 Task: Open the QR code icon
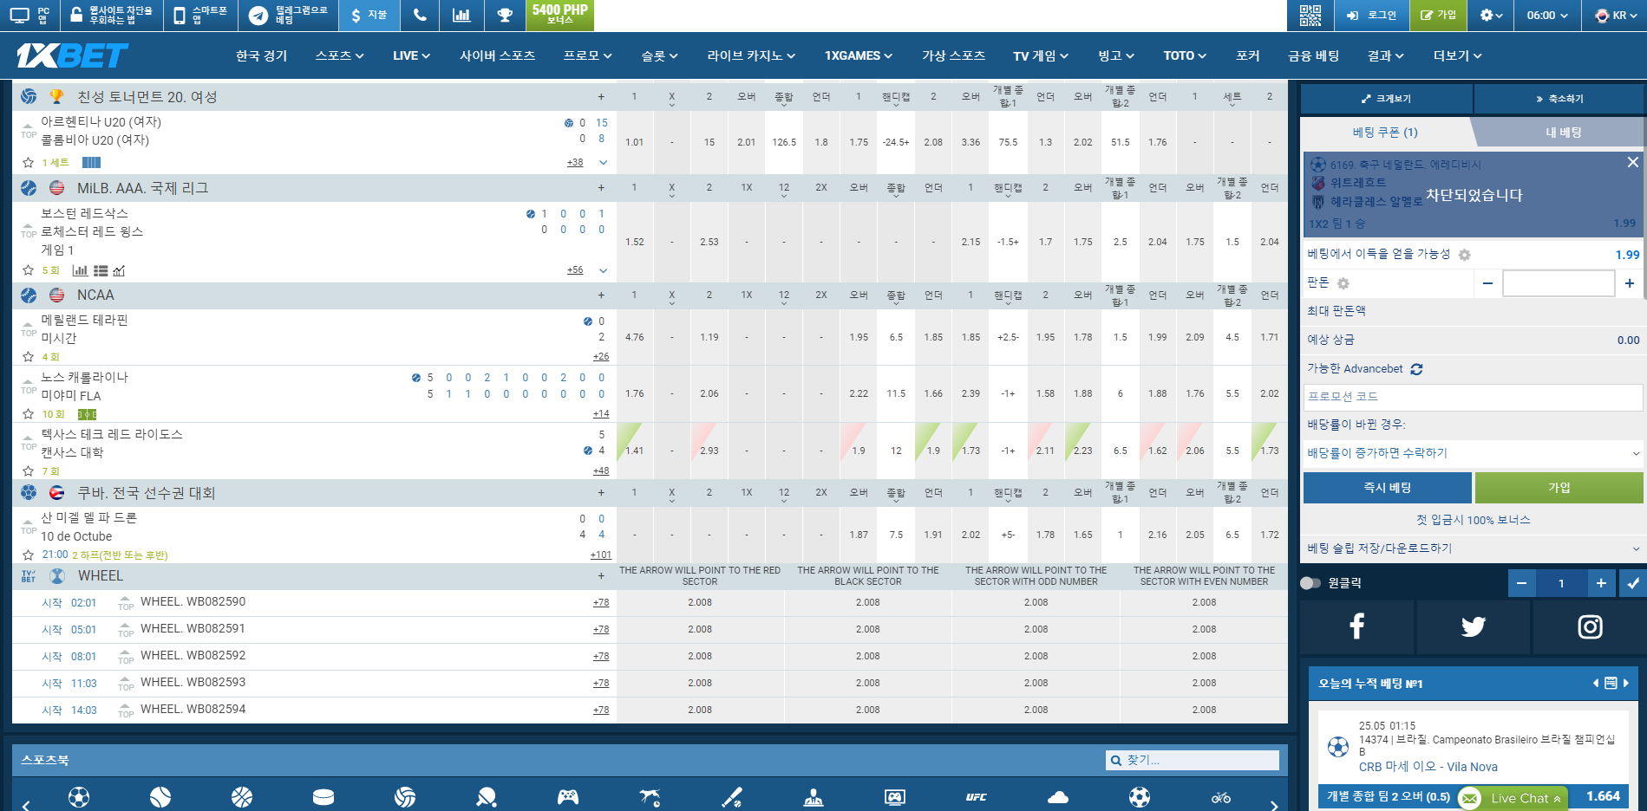pos(1310,15)
